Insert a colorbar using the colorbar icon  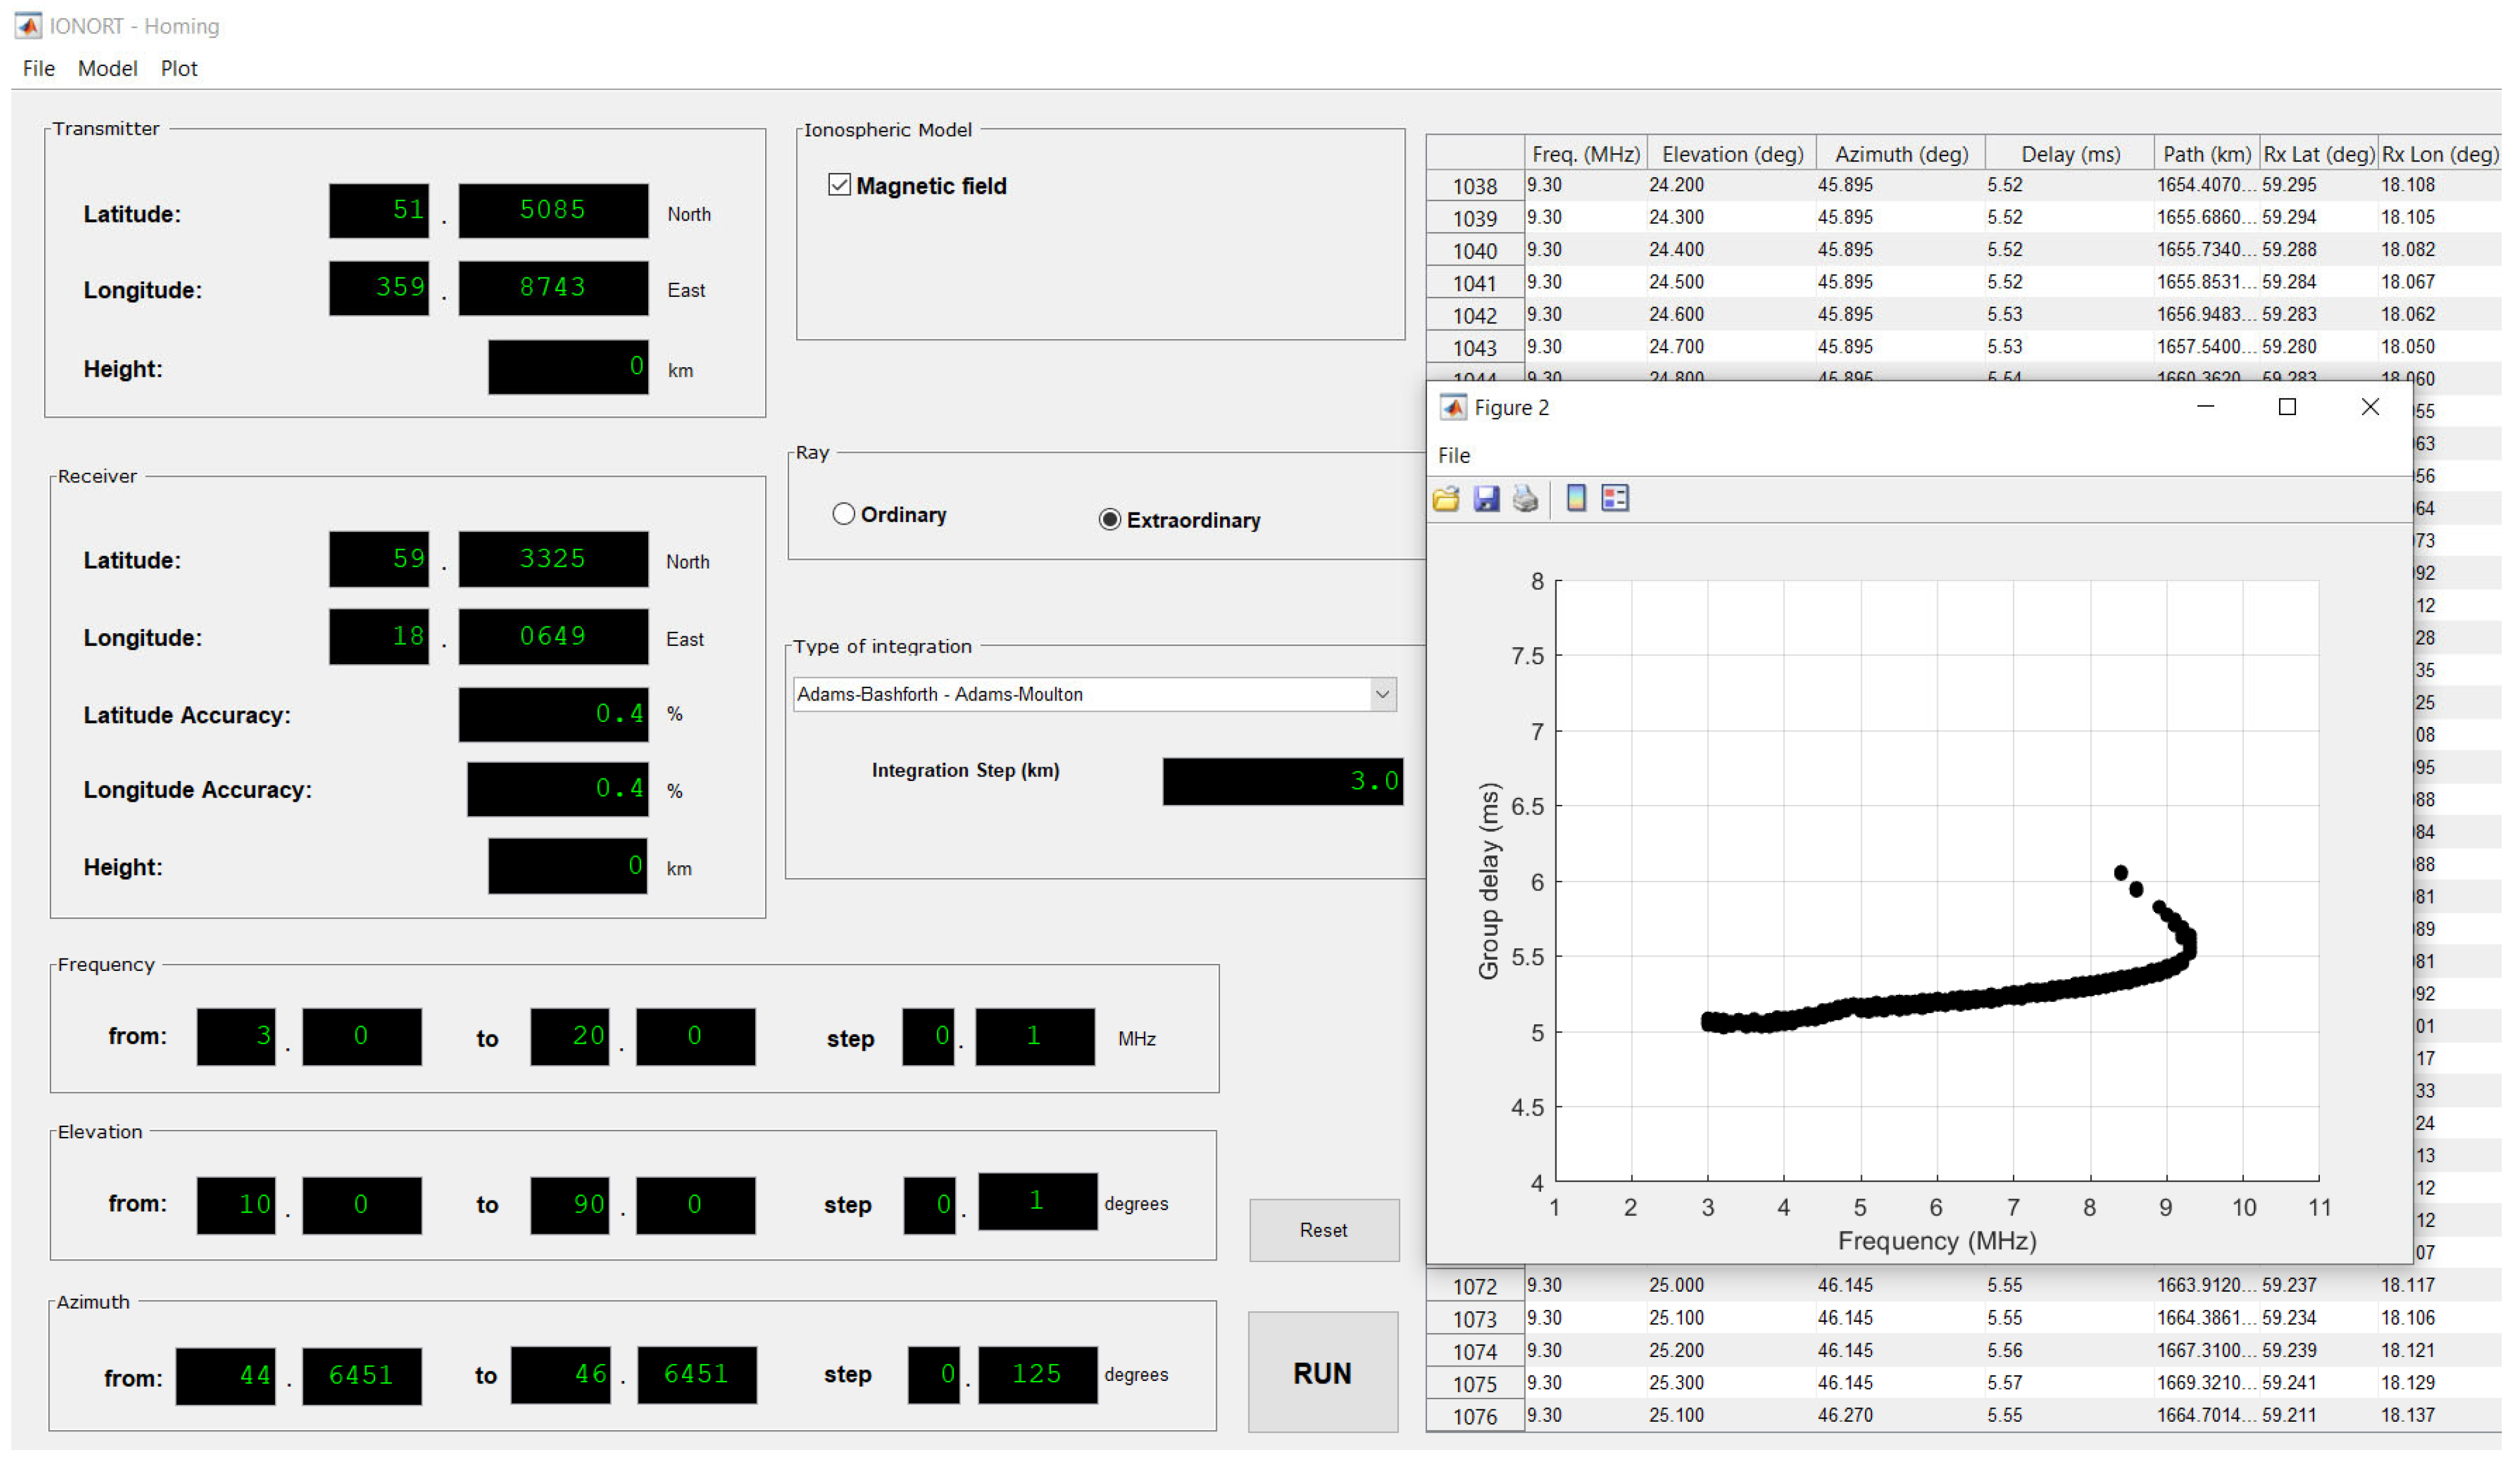pos(1578,497)
